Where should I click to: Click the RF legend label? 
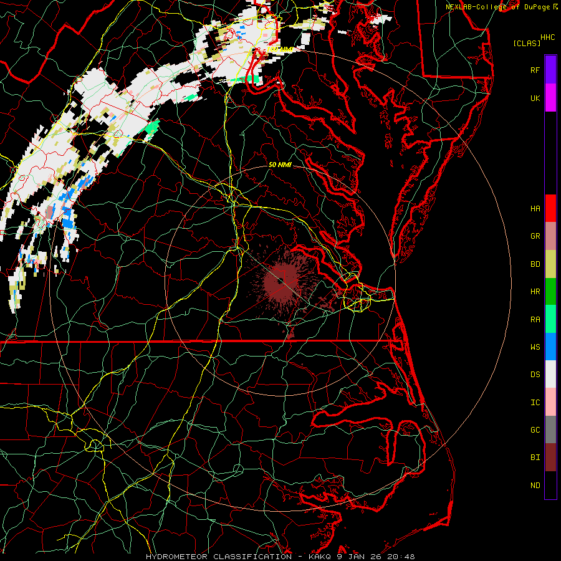pyautogui.click(x=535, y=70)
